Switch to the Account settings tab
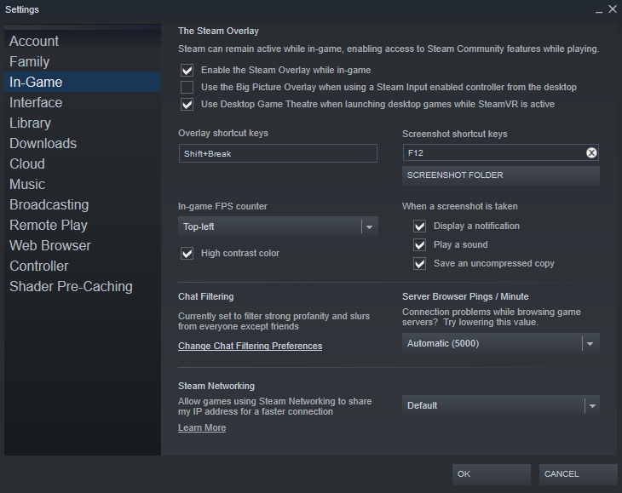The width and height of the screenshot is (622, 493). 34,41
